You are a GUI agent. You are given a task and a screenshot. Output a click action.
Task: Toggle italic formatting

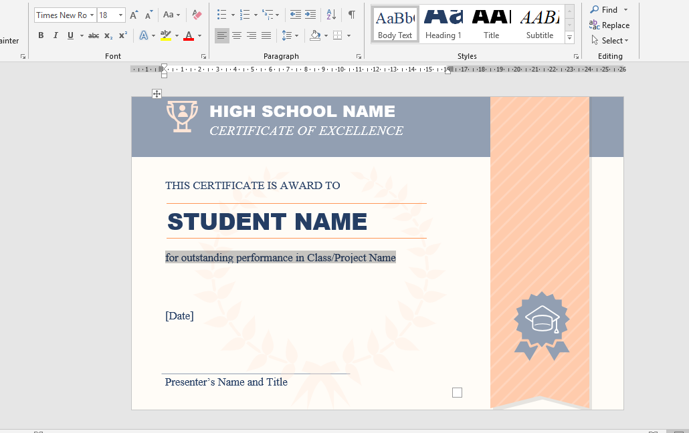coord(56,35)
